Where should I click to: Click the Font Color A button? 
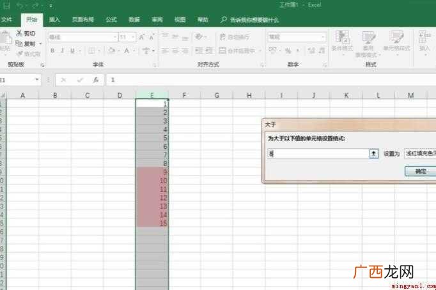(127, 50)
